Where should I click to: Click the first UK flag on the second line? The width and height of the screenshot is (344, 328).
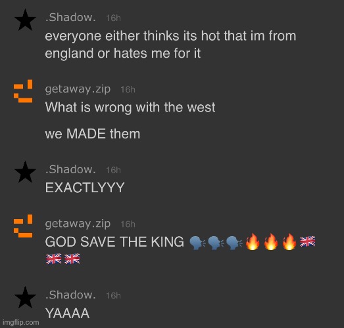[x=54, y=259]
